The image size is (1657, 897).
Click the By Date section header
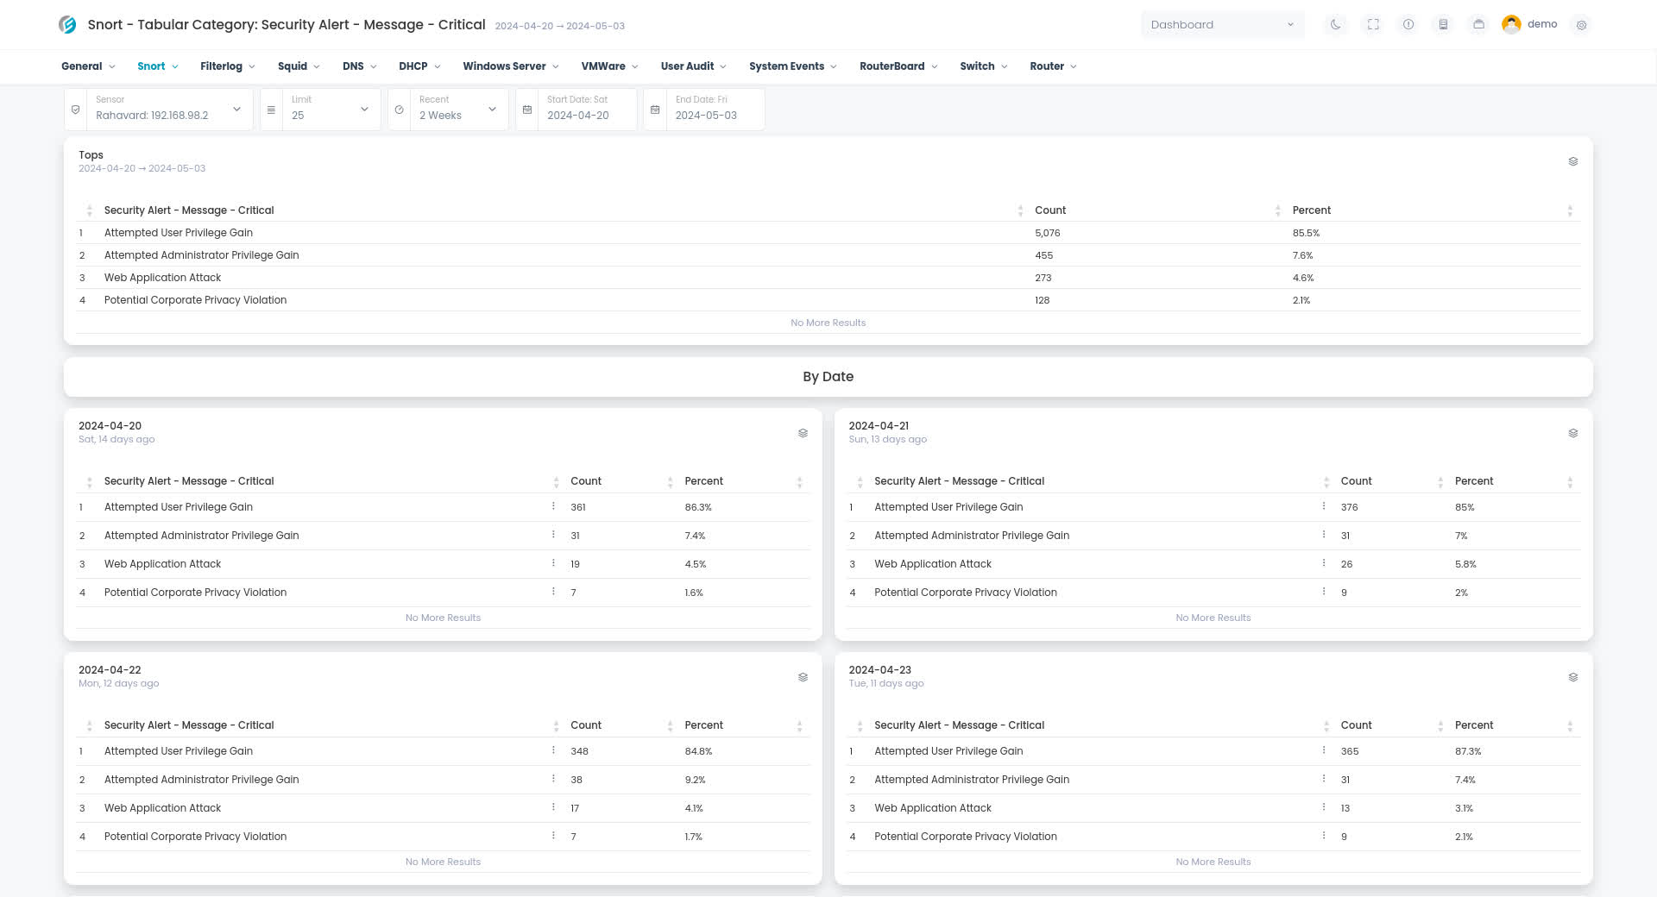click(x=828, y=377)
